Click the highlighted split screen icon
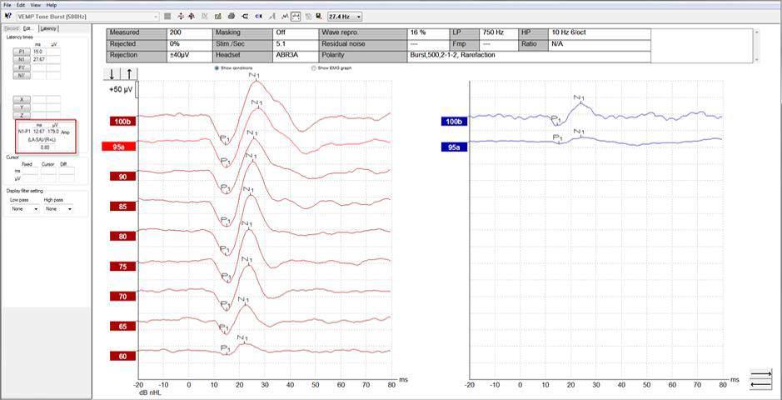The width and height of the screenshot is (782, 400). coord(296,17)
